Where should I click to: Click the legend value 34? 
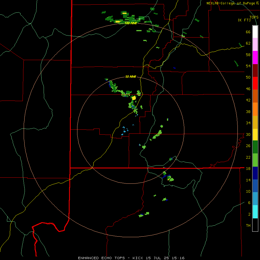[x=248, y=123]
